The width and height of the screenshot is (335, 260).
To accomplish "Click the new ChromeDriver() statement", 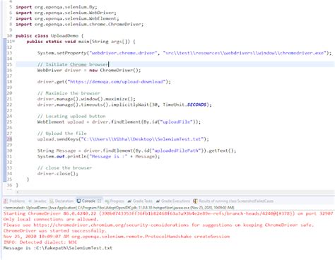I will click(x=89, y=70).
